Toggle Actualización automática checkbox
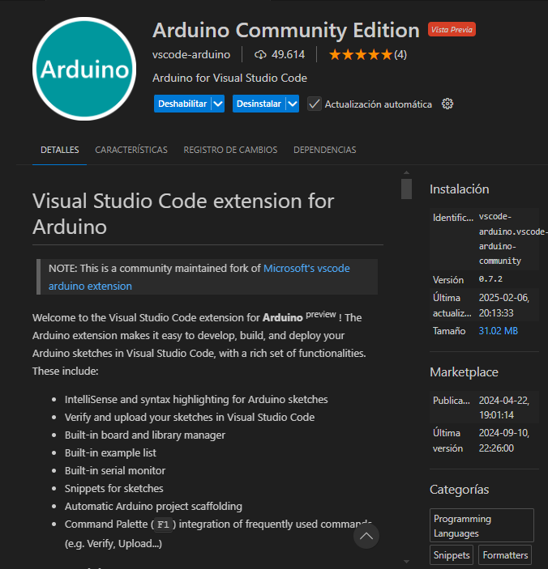 pyautogui.click(x=315, y=104)
